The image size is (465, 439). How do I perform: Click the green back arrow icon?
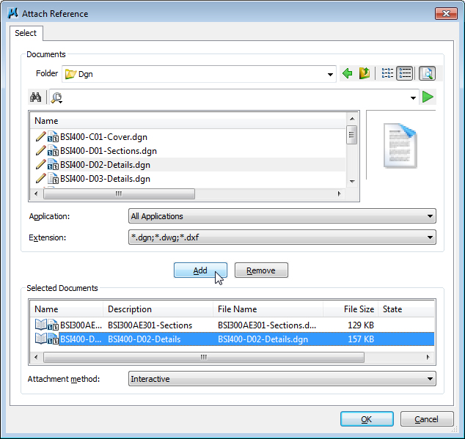point(348,73)
